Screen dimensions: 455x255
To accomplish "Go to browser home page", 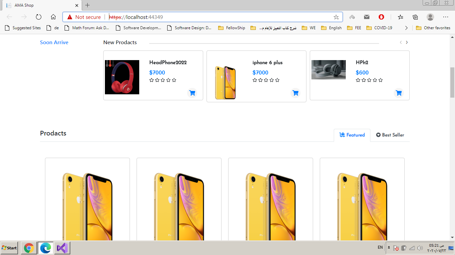I will click(53, 17).
